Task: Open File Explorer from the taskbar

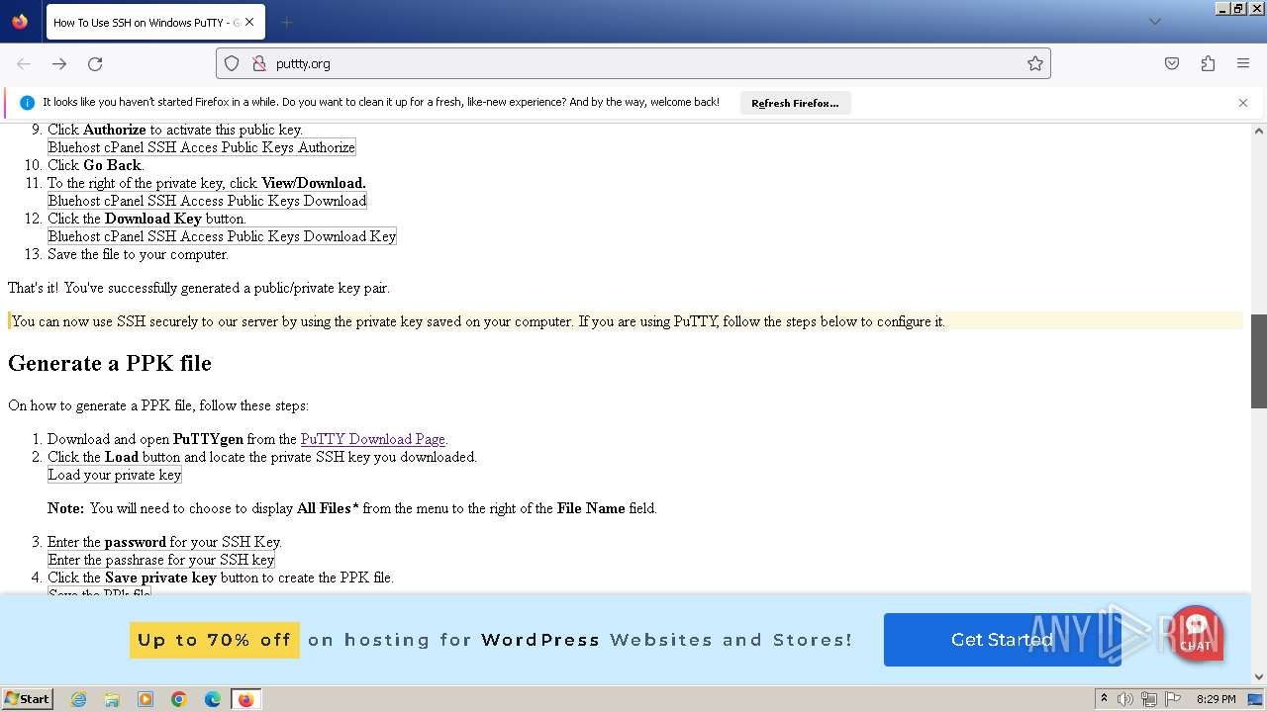Action: point(112,699)
